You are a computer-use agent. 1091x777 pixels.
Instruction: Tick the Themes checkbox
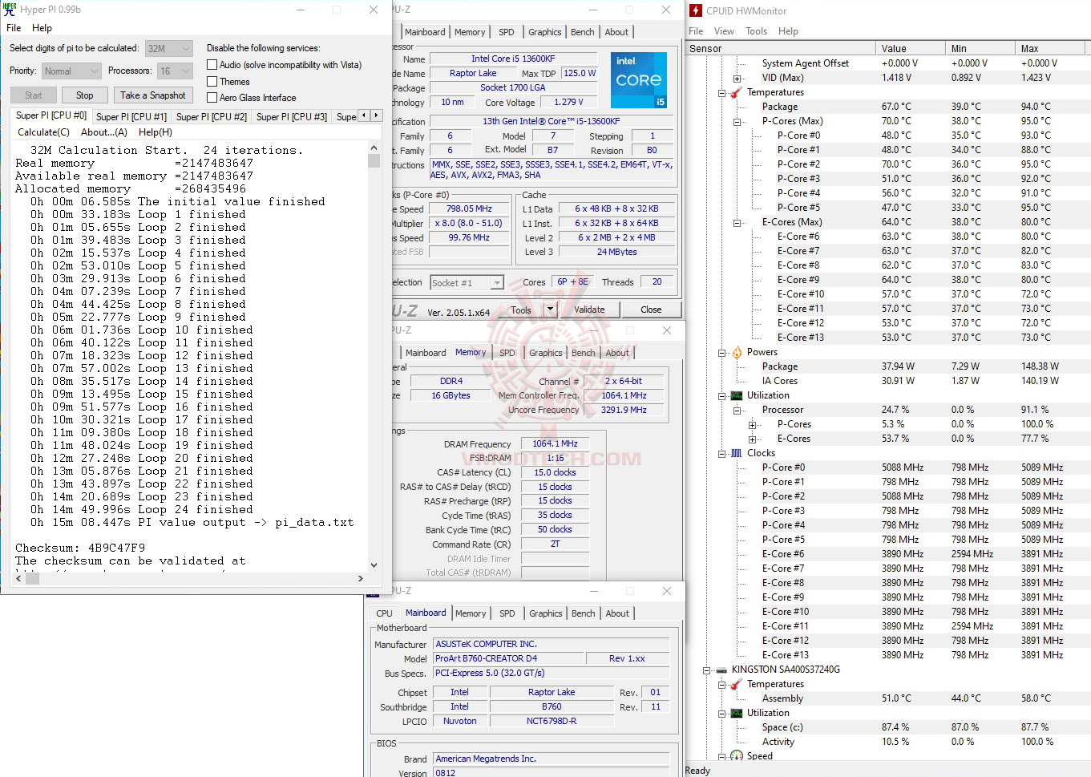click(x=212, y=82)
